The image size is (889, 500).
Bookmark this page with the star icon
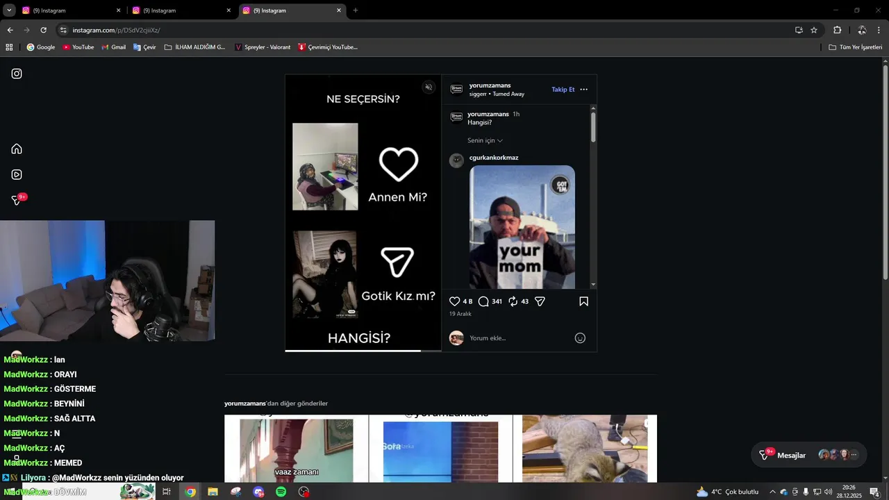[x=814, y=30]
